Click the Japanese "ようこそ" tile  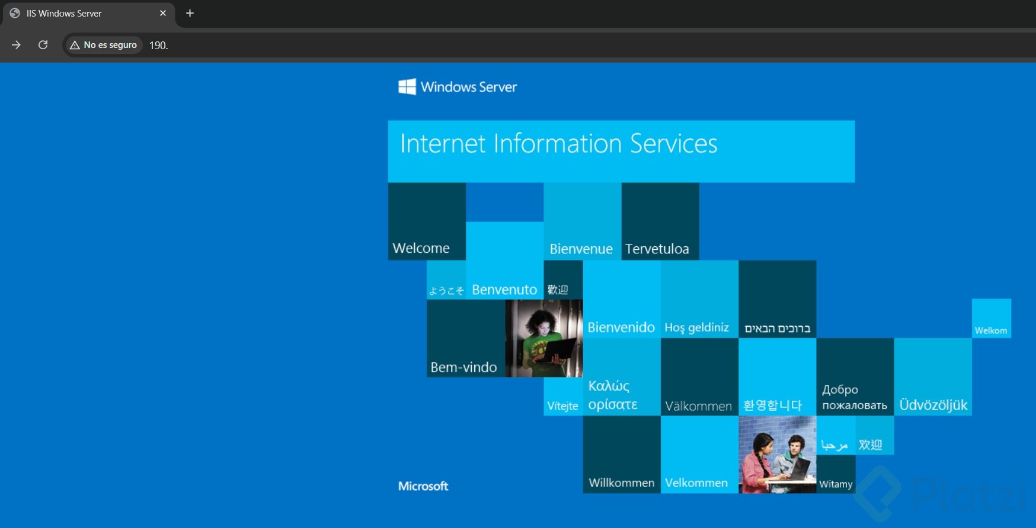click(x=446, y=280)
